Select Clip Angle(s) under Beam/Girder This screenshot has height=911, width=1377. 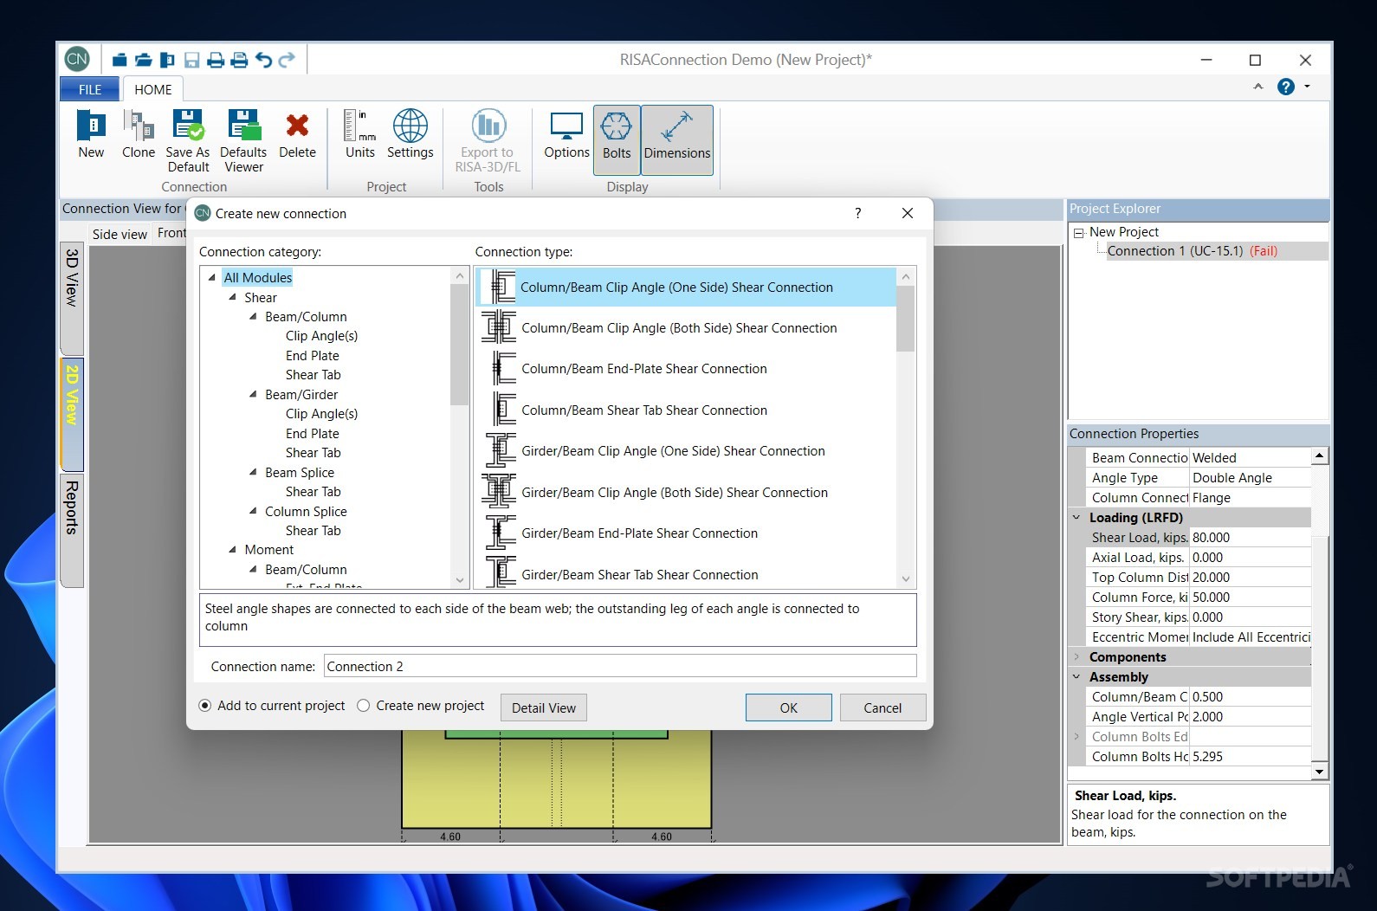click(321, 414)
